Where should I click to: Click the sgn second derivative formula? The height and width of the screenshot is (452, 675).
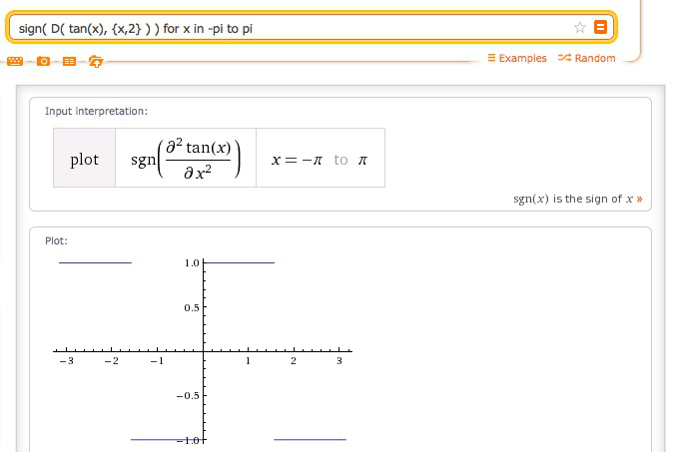click(x=187, y=160)
